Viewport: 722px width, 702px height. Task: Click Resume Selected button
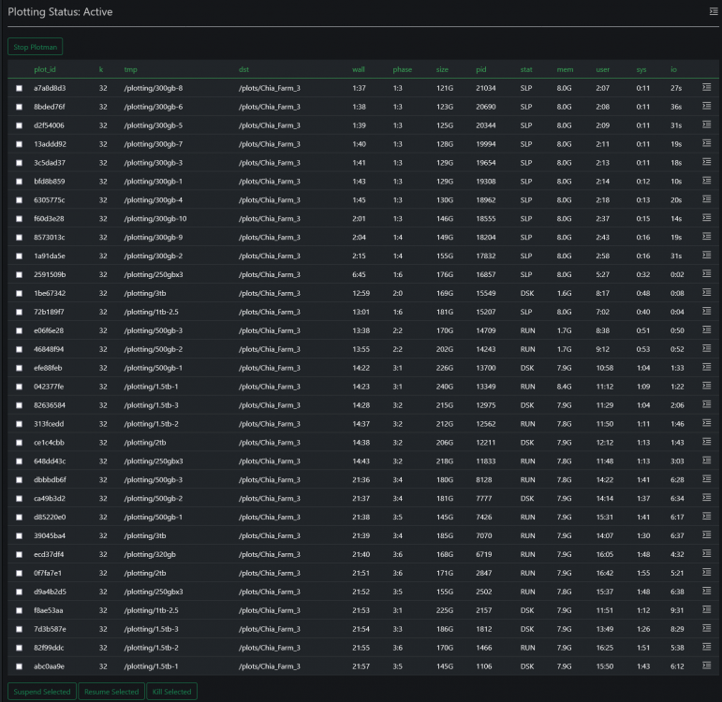[111, 692]
